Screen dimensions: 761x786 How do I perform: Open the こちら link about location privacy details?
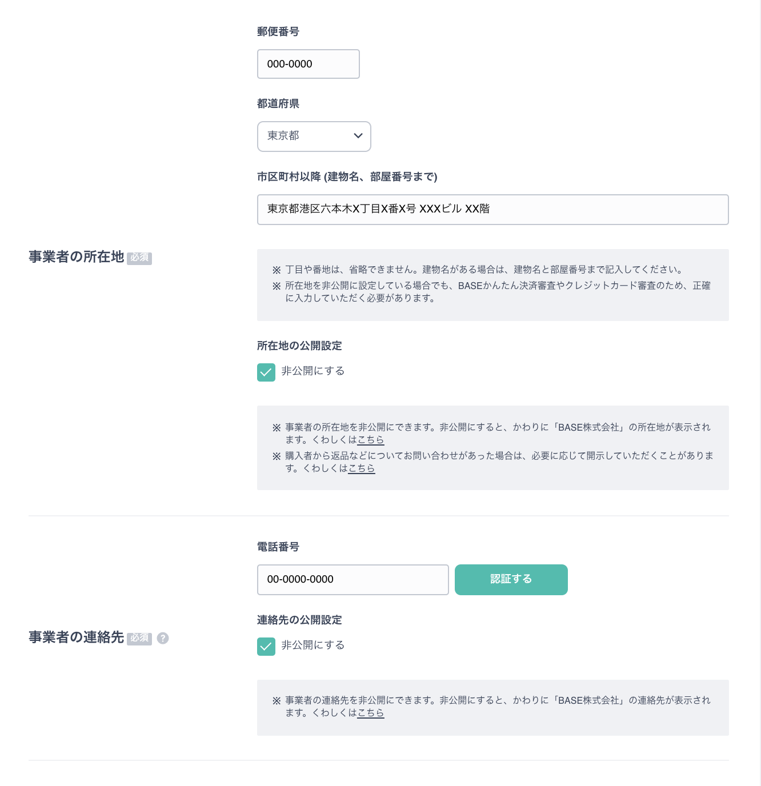tap(371, 440)
